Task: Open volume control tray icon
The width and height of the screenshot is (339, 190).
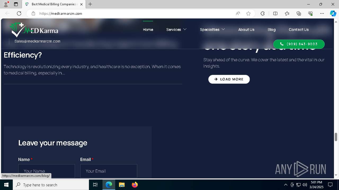Action: pyautogui.click(x=305, y=185)
